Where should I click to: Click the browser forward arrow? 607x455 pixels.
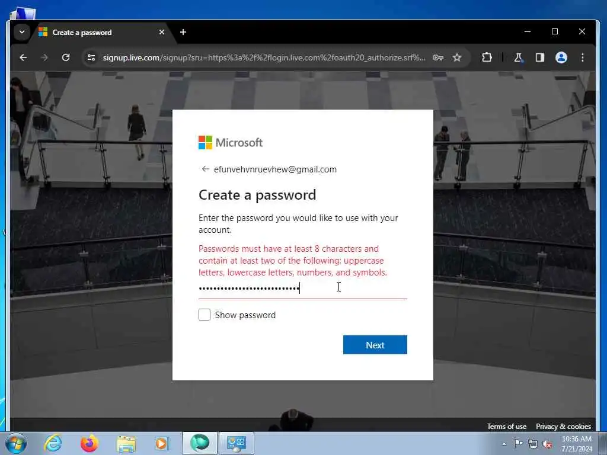[x=44, y=57]
